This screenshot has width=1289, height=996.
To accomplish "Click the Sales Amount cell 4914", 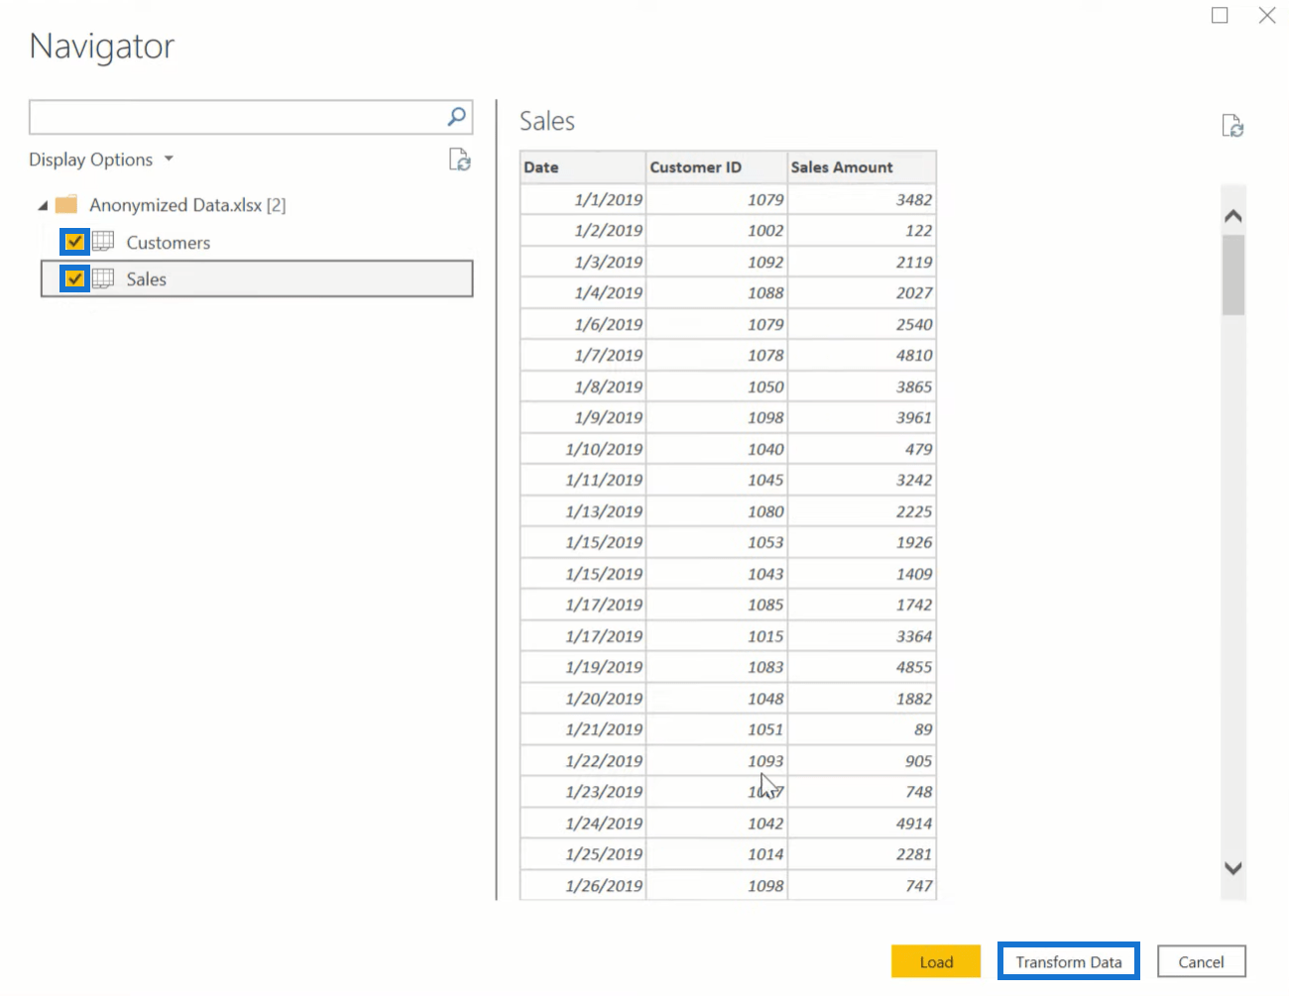I will 862,824.
